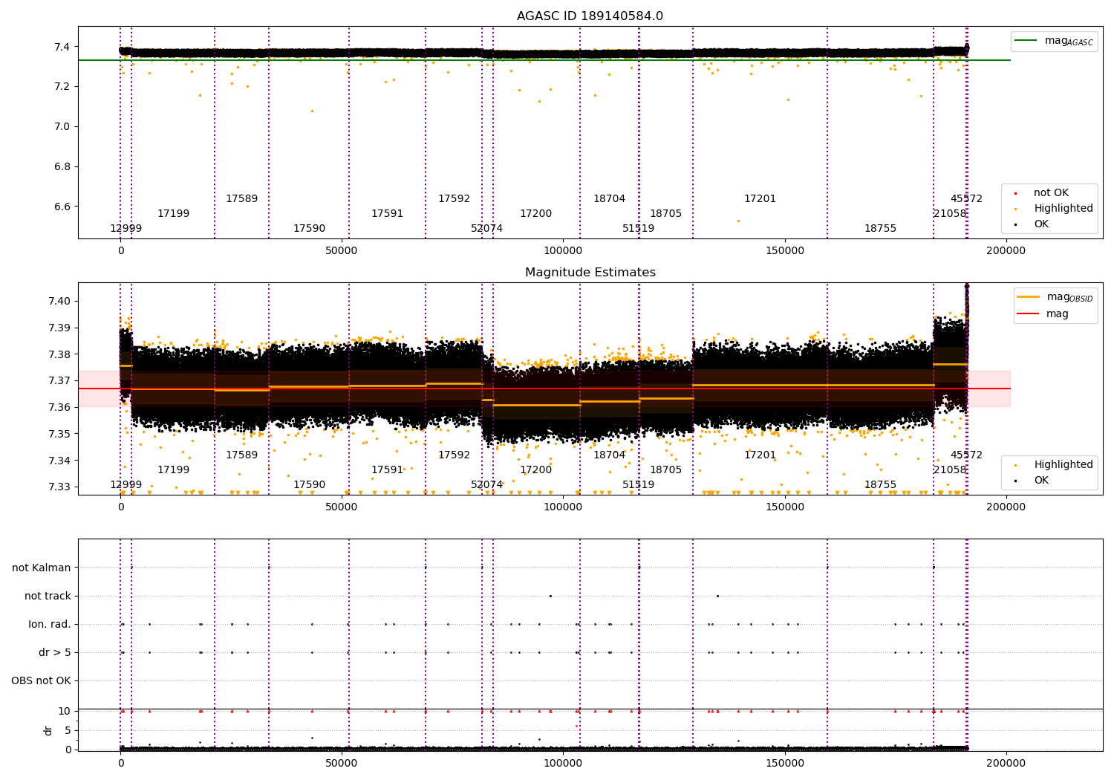
Task: Click the 10 tick on the dr axis
Action: [x=65, y=711]
